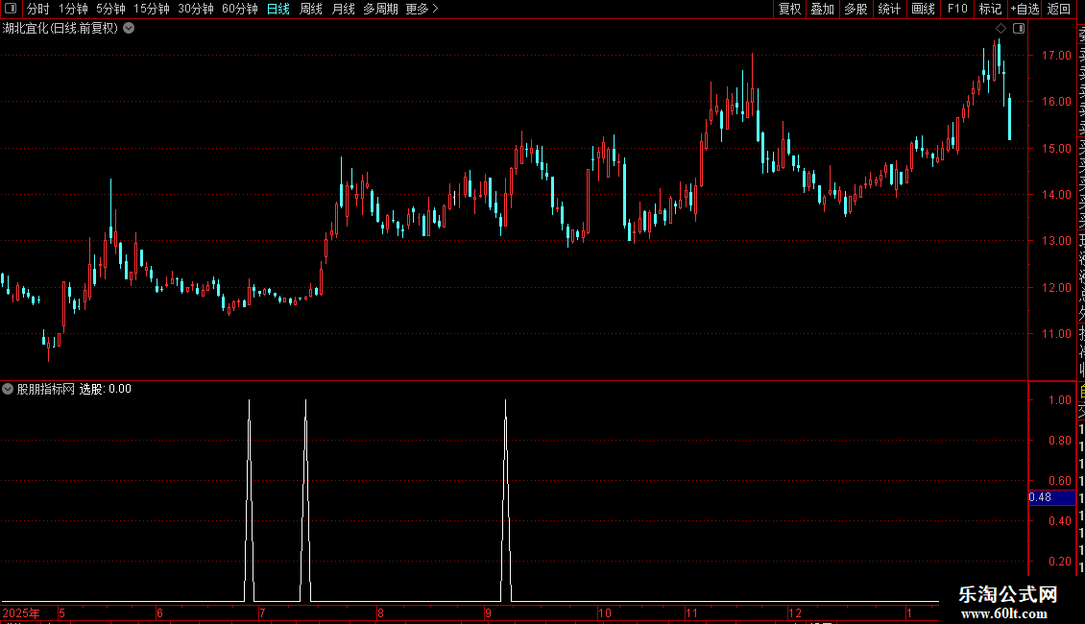
Task: Toggle the side panel icon at top-left
Action: [11, 9]
